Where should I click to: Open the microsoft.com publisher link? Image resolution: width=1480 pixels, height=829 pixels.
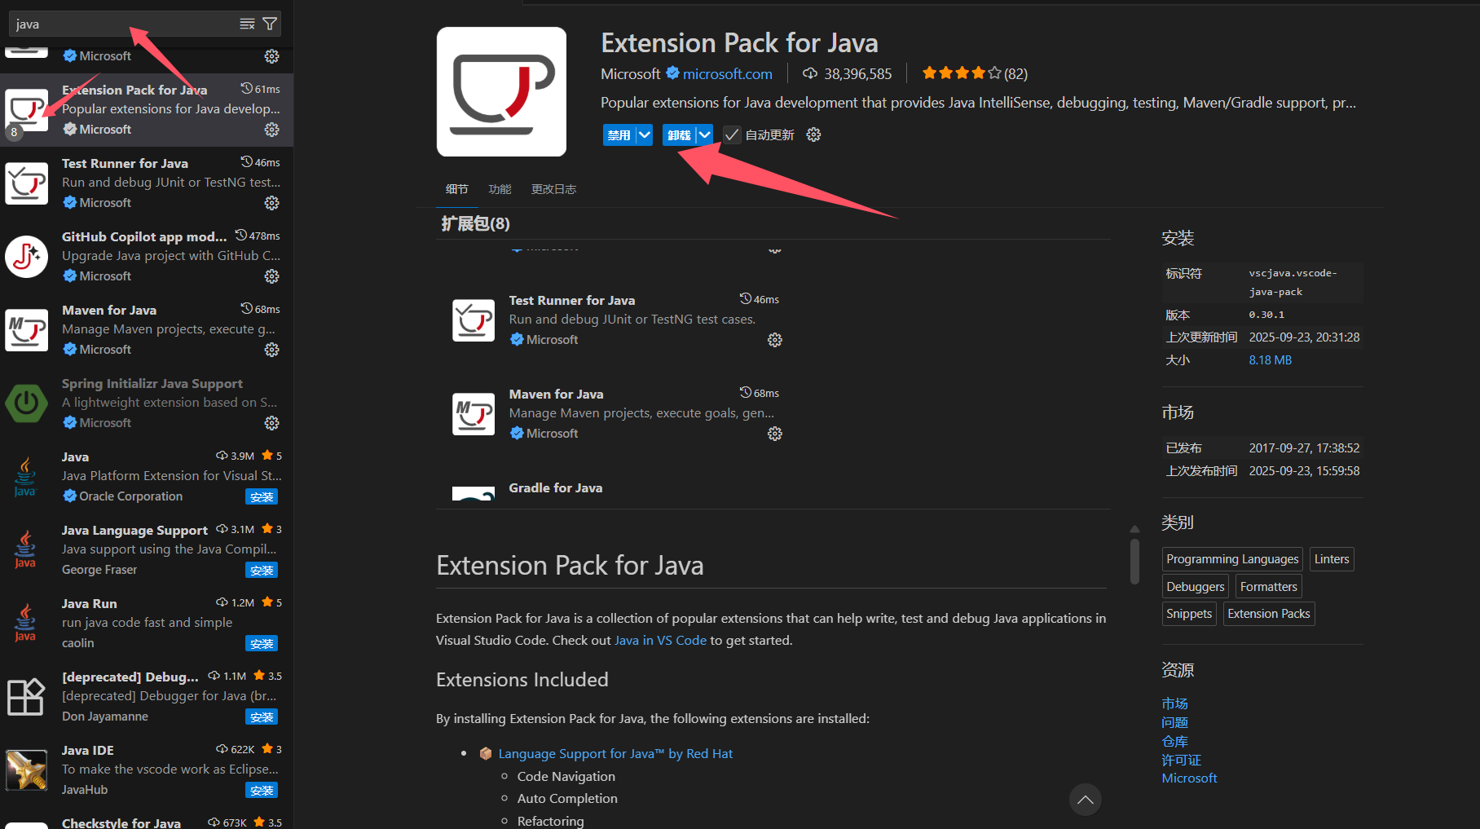(727, 74)
